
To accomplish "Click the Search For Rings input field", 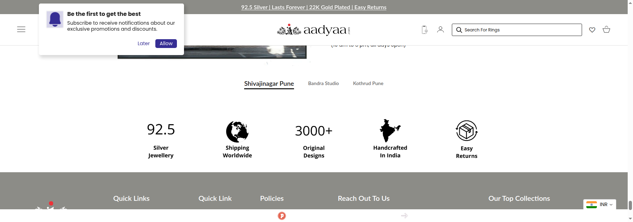I will click(520, 30).
